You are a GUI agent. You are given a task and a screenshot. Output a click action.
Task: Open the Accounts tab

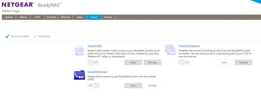click(51, 17)
